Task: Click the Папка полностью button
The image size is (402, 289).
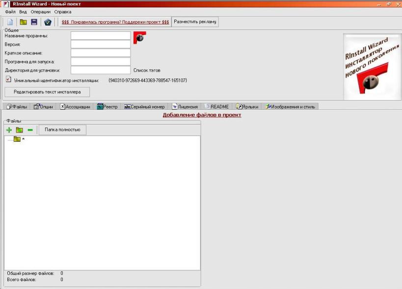Action: (62, 130)
